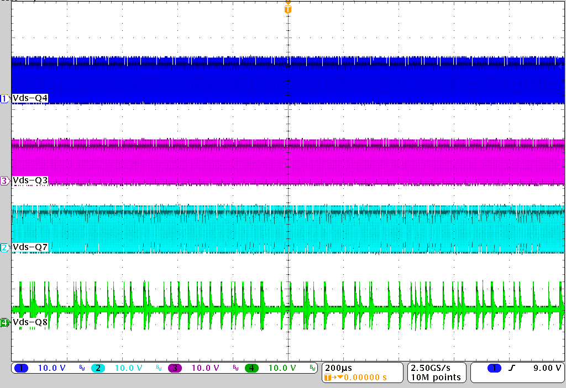
Task: Click the Vds-Q8 waveform label
Action: click(x=30, y=322)
